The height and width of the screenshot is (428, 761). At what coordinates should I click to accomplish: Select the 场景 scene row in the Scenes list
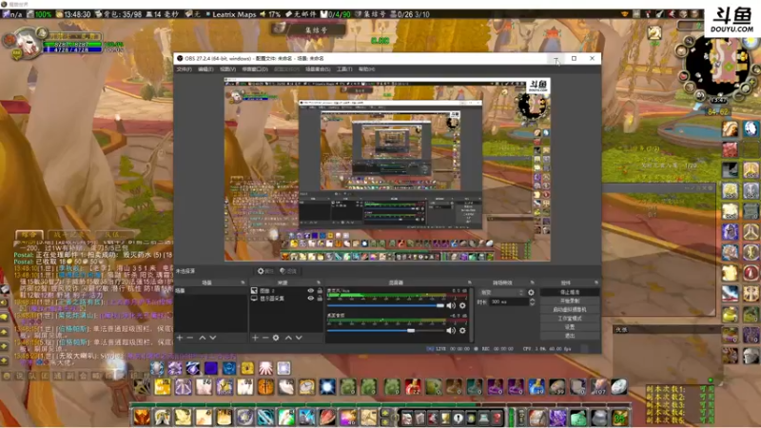click(x=210, y=291)
